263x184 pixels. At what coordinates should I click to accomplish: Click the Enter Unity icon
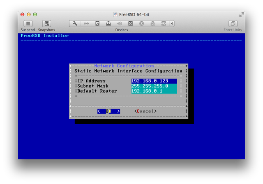[x=233, y=24]
